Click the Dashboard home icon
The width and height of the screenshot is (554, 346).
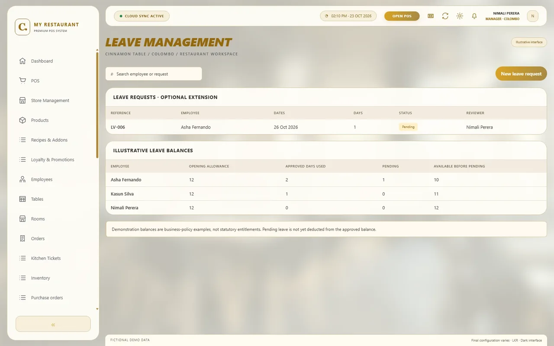click(23, 61)
